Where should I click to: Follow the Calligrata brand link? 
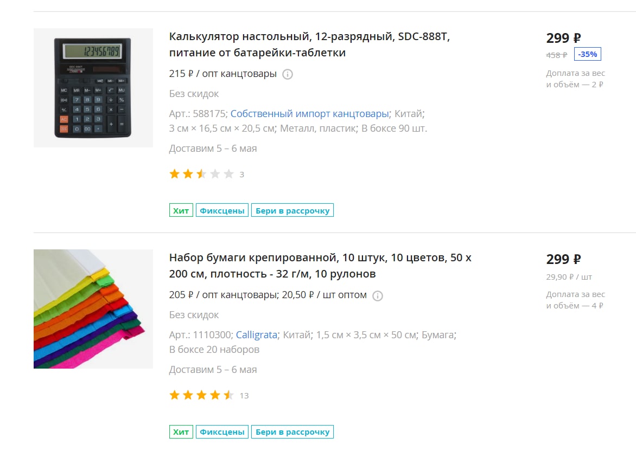[256, 335]
